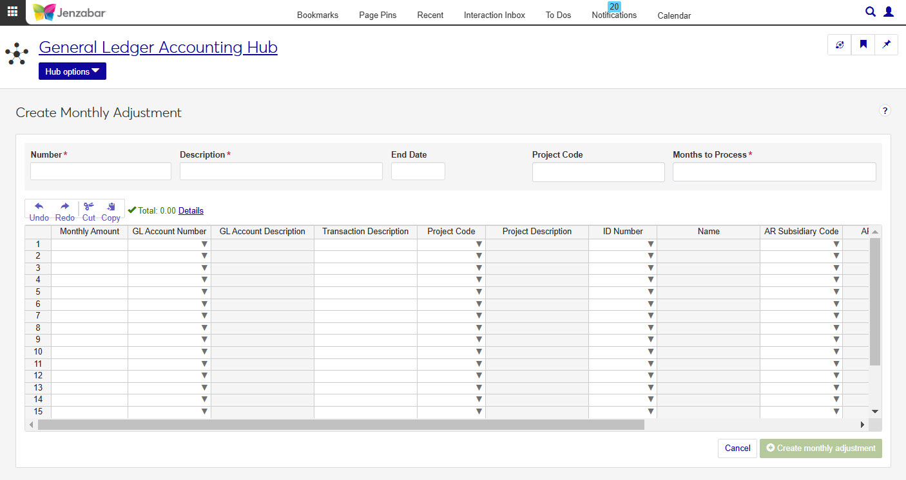The height and width of the screenshot is (480, 906).
Task: Expand the Hub options dropdown
Action: pos(72,71)
